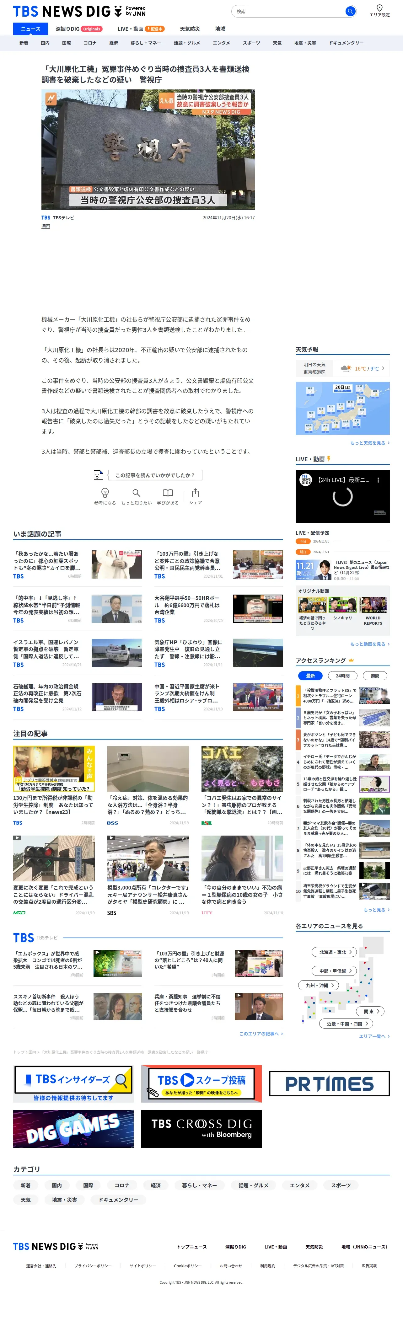This screenshot has width=403, height=1326.
Task: Open エリア設定 location pin icon
Action: (x=379, y=8)
